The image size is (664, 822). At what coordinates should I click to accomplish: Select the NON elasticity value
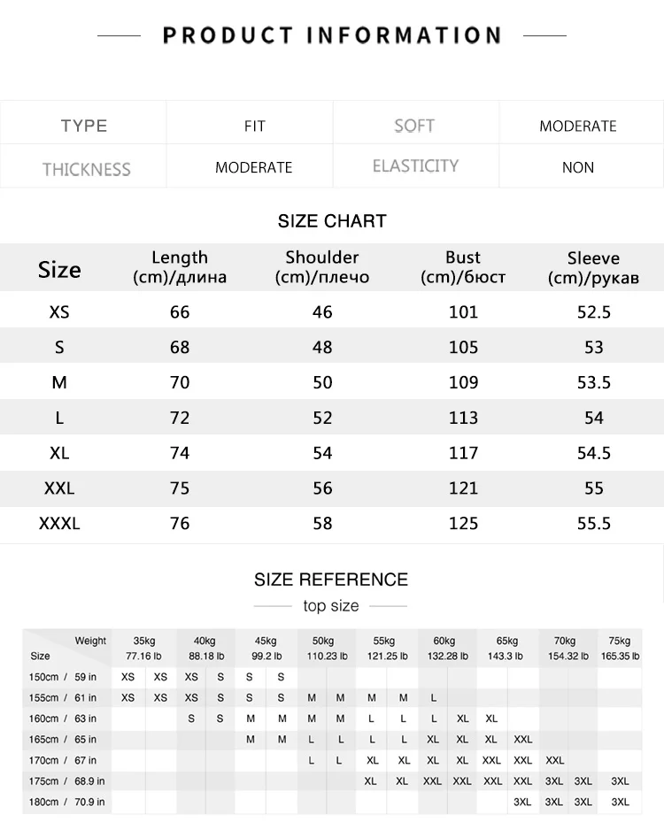click(578, 168)
